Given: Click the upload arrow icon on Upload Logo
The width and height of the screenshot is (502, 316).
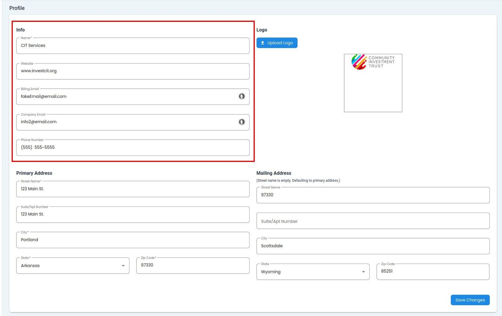Looking at the screenshot, I should [262, 43].
